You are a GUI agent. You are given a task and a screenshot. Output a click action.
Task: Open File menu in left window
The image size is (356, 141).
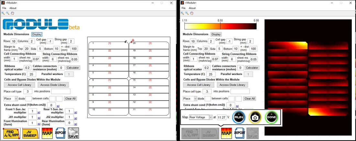[4, 8]
